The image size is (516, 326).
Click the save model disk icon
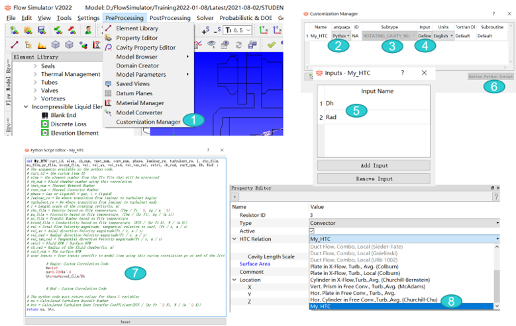[42, 30]
